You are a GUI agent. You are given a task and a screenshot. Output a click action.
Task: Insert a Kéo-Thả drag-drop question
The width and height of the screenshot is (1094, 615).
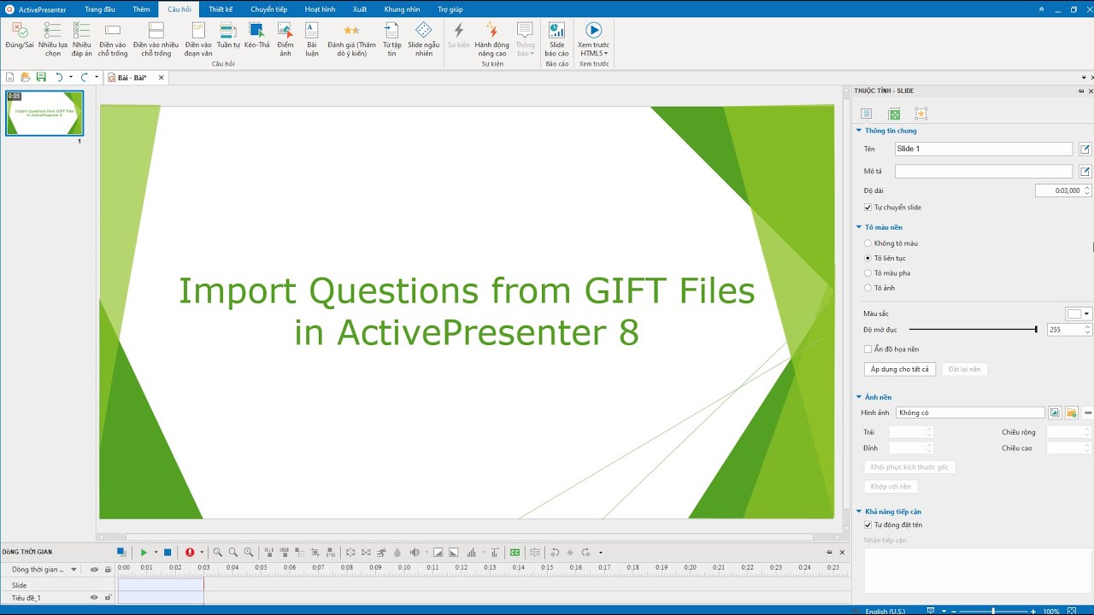[x=256, y=36]
